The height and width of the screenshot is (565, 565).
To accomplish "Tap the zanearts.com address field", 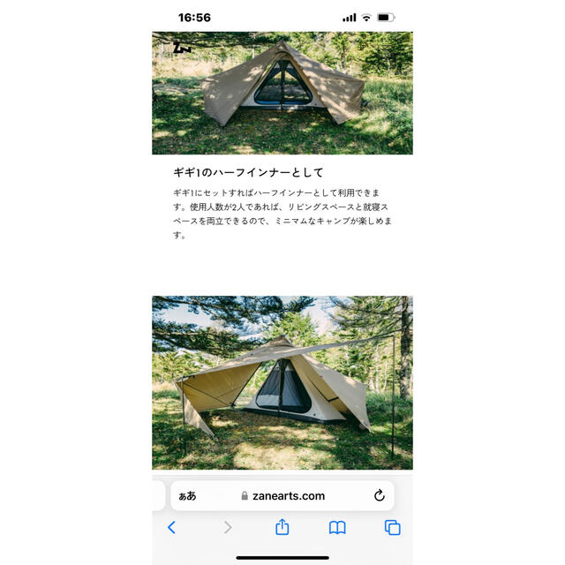I will pos(282,495).
